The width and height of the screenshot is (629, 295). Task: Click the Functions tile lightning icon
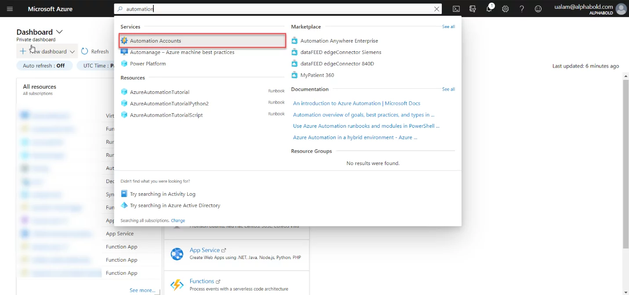coord(177,285)
